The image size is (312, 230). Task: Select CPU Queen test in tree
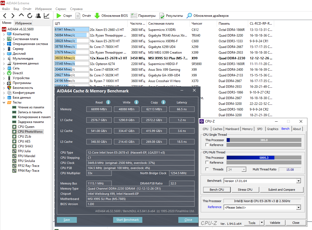[x=26, y=127]
